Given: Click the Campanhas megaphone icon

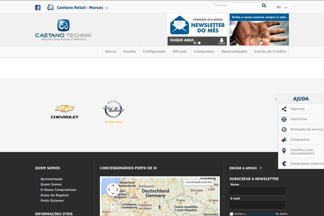Looking at the screenshot, I should [x=284, y=140].
